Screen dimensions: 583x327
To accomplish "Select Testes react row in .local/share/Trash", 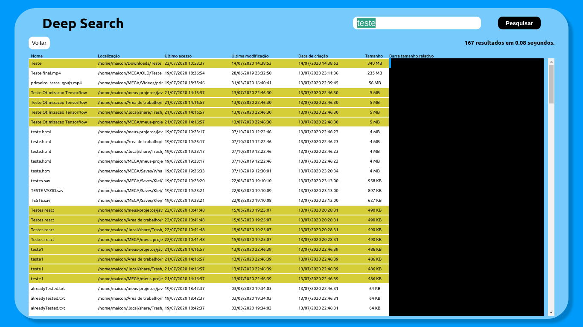I will (209, 230).
